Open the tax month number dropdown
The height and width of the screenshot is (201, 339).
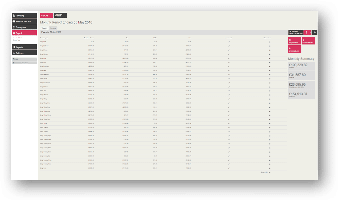(x=308, y=32)
